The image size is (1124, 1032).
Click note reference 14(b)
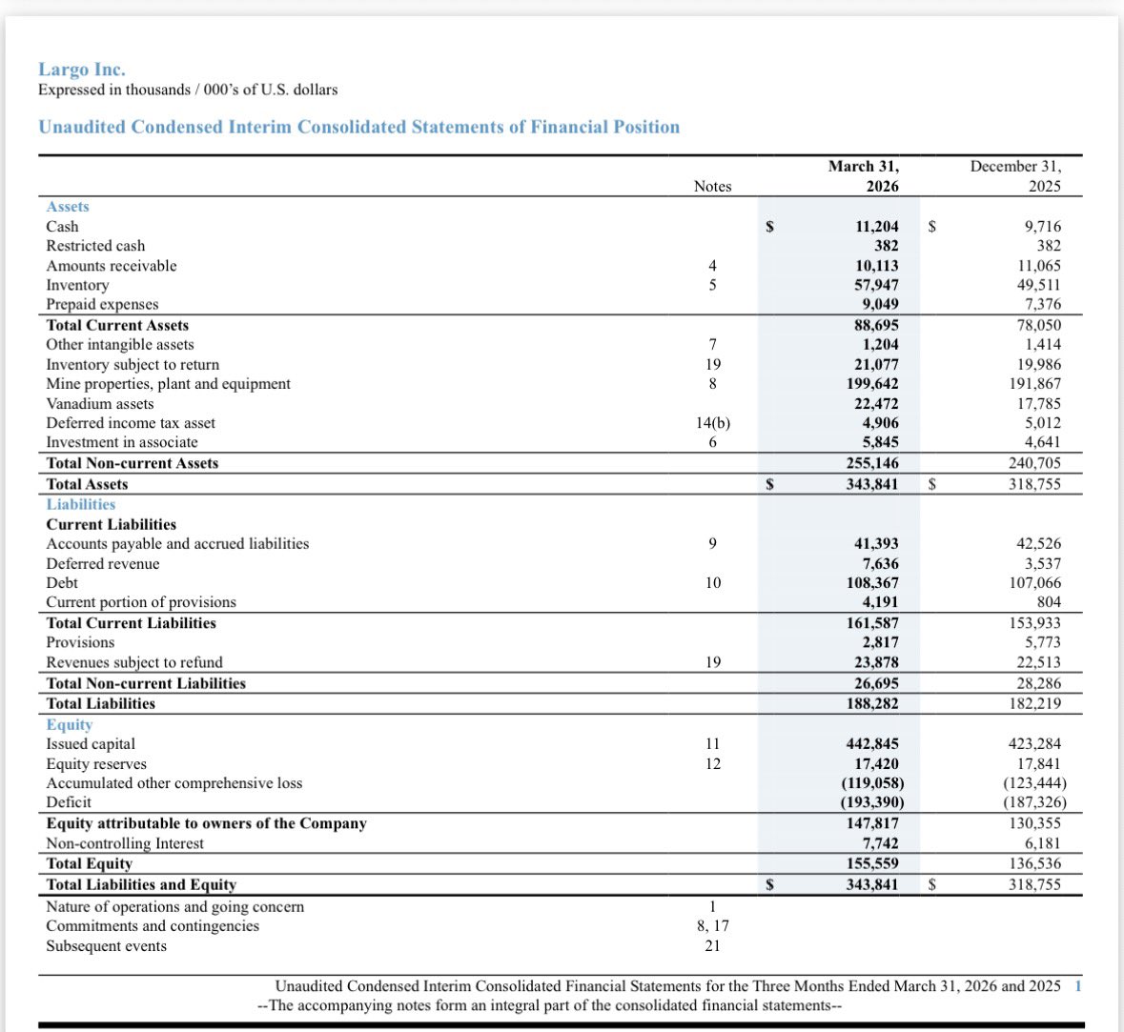click(x=712, y=423)
